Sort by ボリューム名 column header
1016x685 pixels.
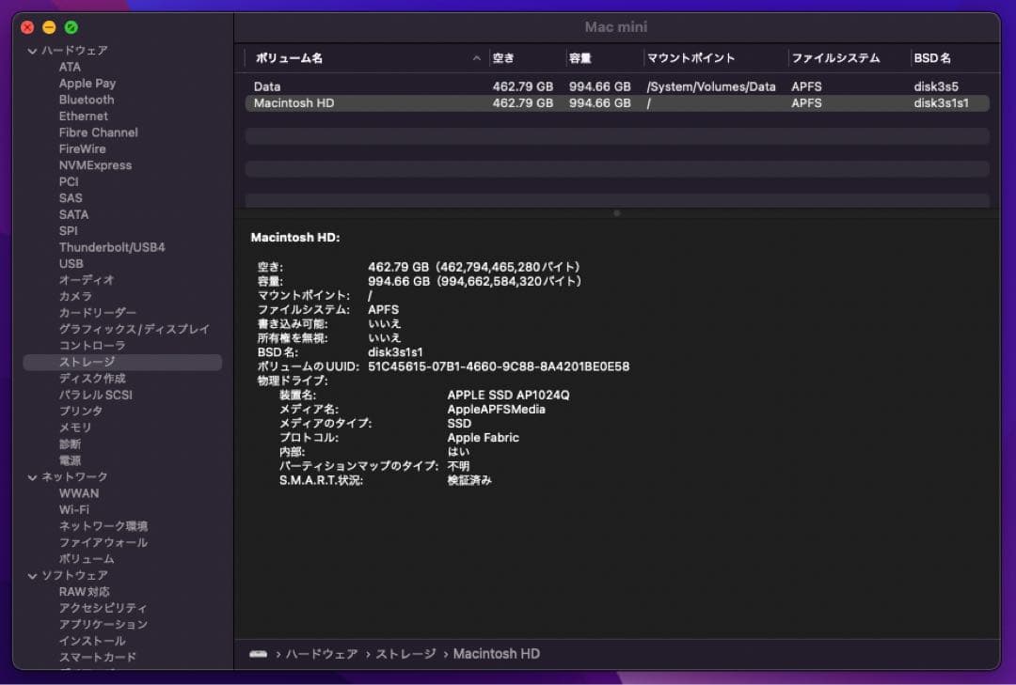(290, 58)
